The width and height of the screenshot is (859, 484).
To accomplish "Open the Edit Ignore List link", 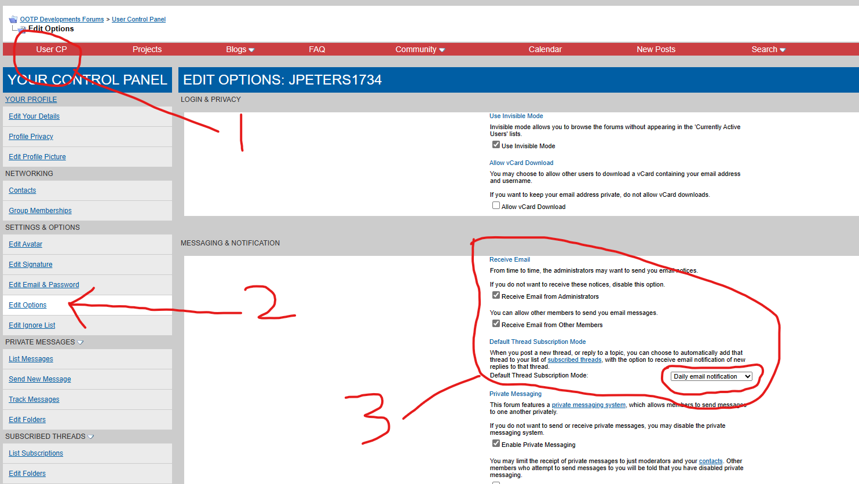I will (x=32, y=325).
